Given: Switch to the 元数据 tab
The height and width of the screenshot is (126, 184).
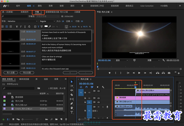Looking at the screenshot, I should (77, 12).
